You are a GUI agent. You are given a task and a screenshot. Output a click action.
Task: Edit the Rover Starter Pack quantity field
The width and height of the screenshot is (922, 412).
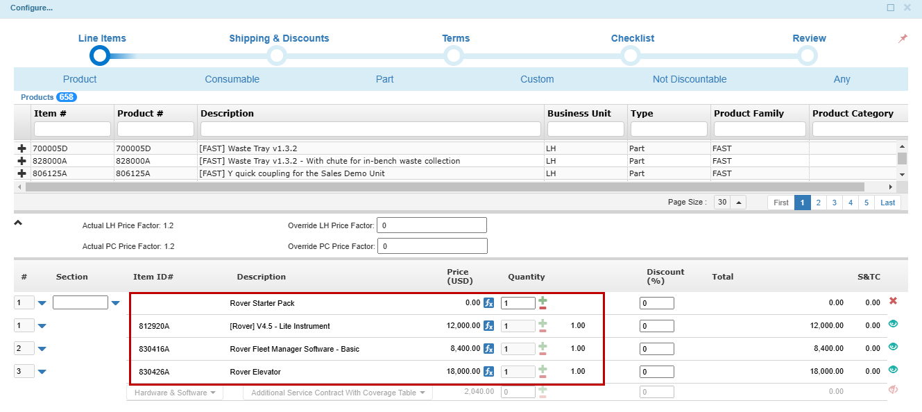(518, 303)
